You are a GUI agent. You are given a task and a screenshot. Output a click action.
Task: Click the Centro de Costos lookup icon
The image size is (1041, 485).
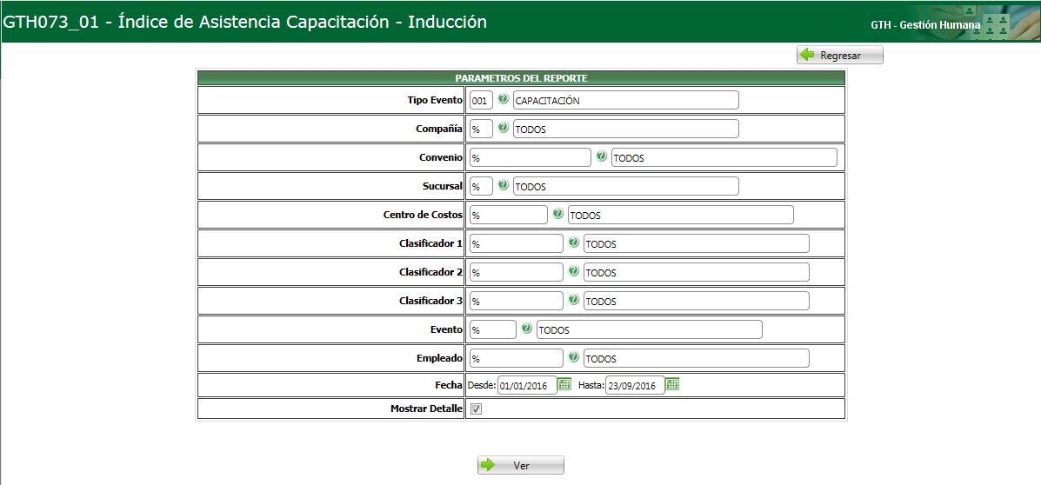click(557, 214)
